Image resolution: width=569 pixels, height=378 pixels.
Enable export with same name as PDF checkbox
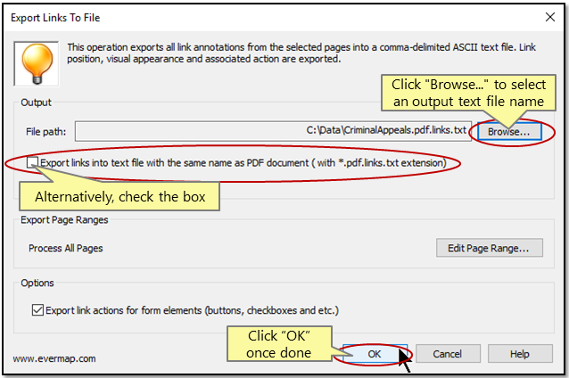(x=33, y=163)
